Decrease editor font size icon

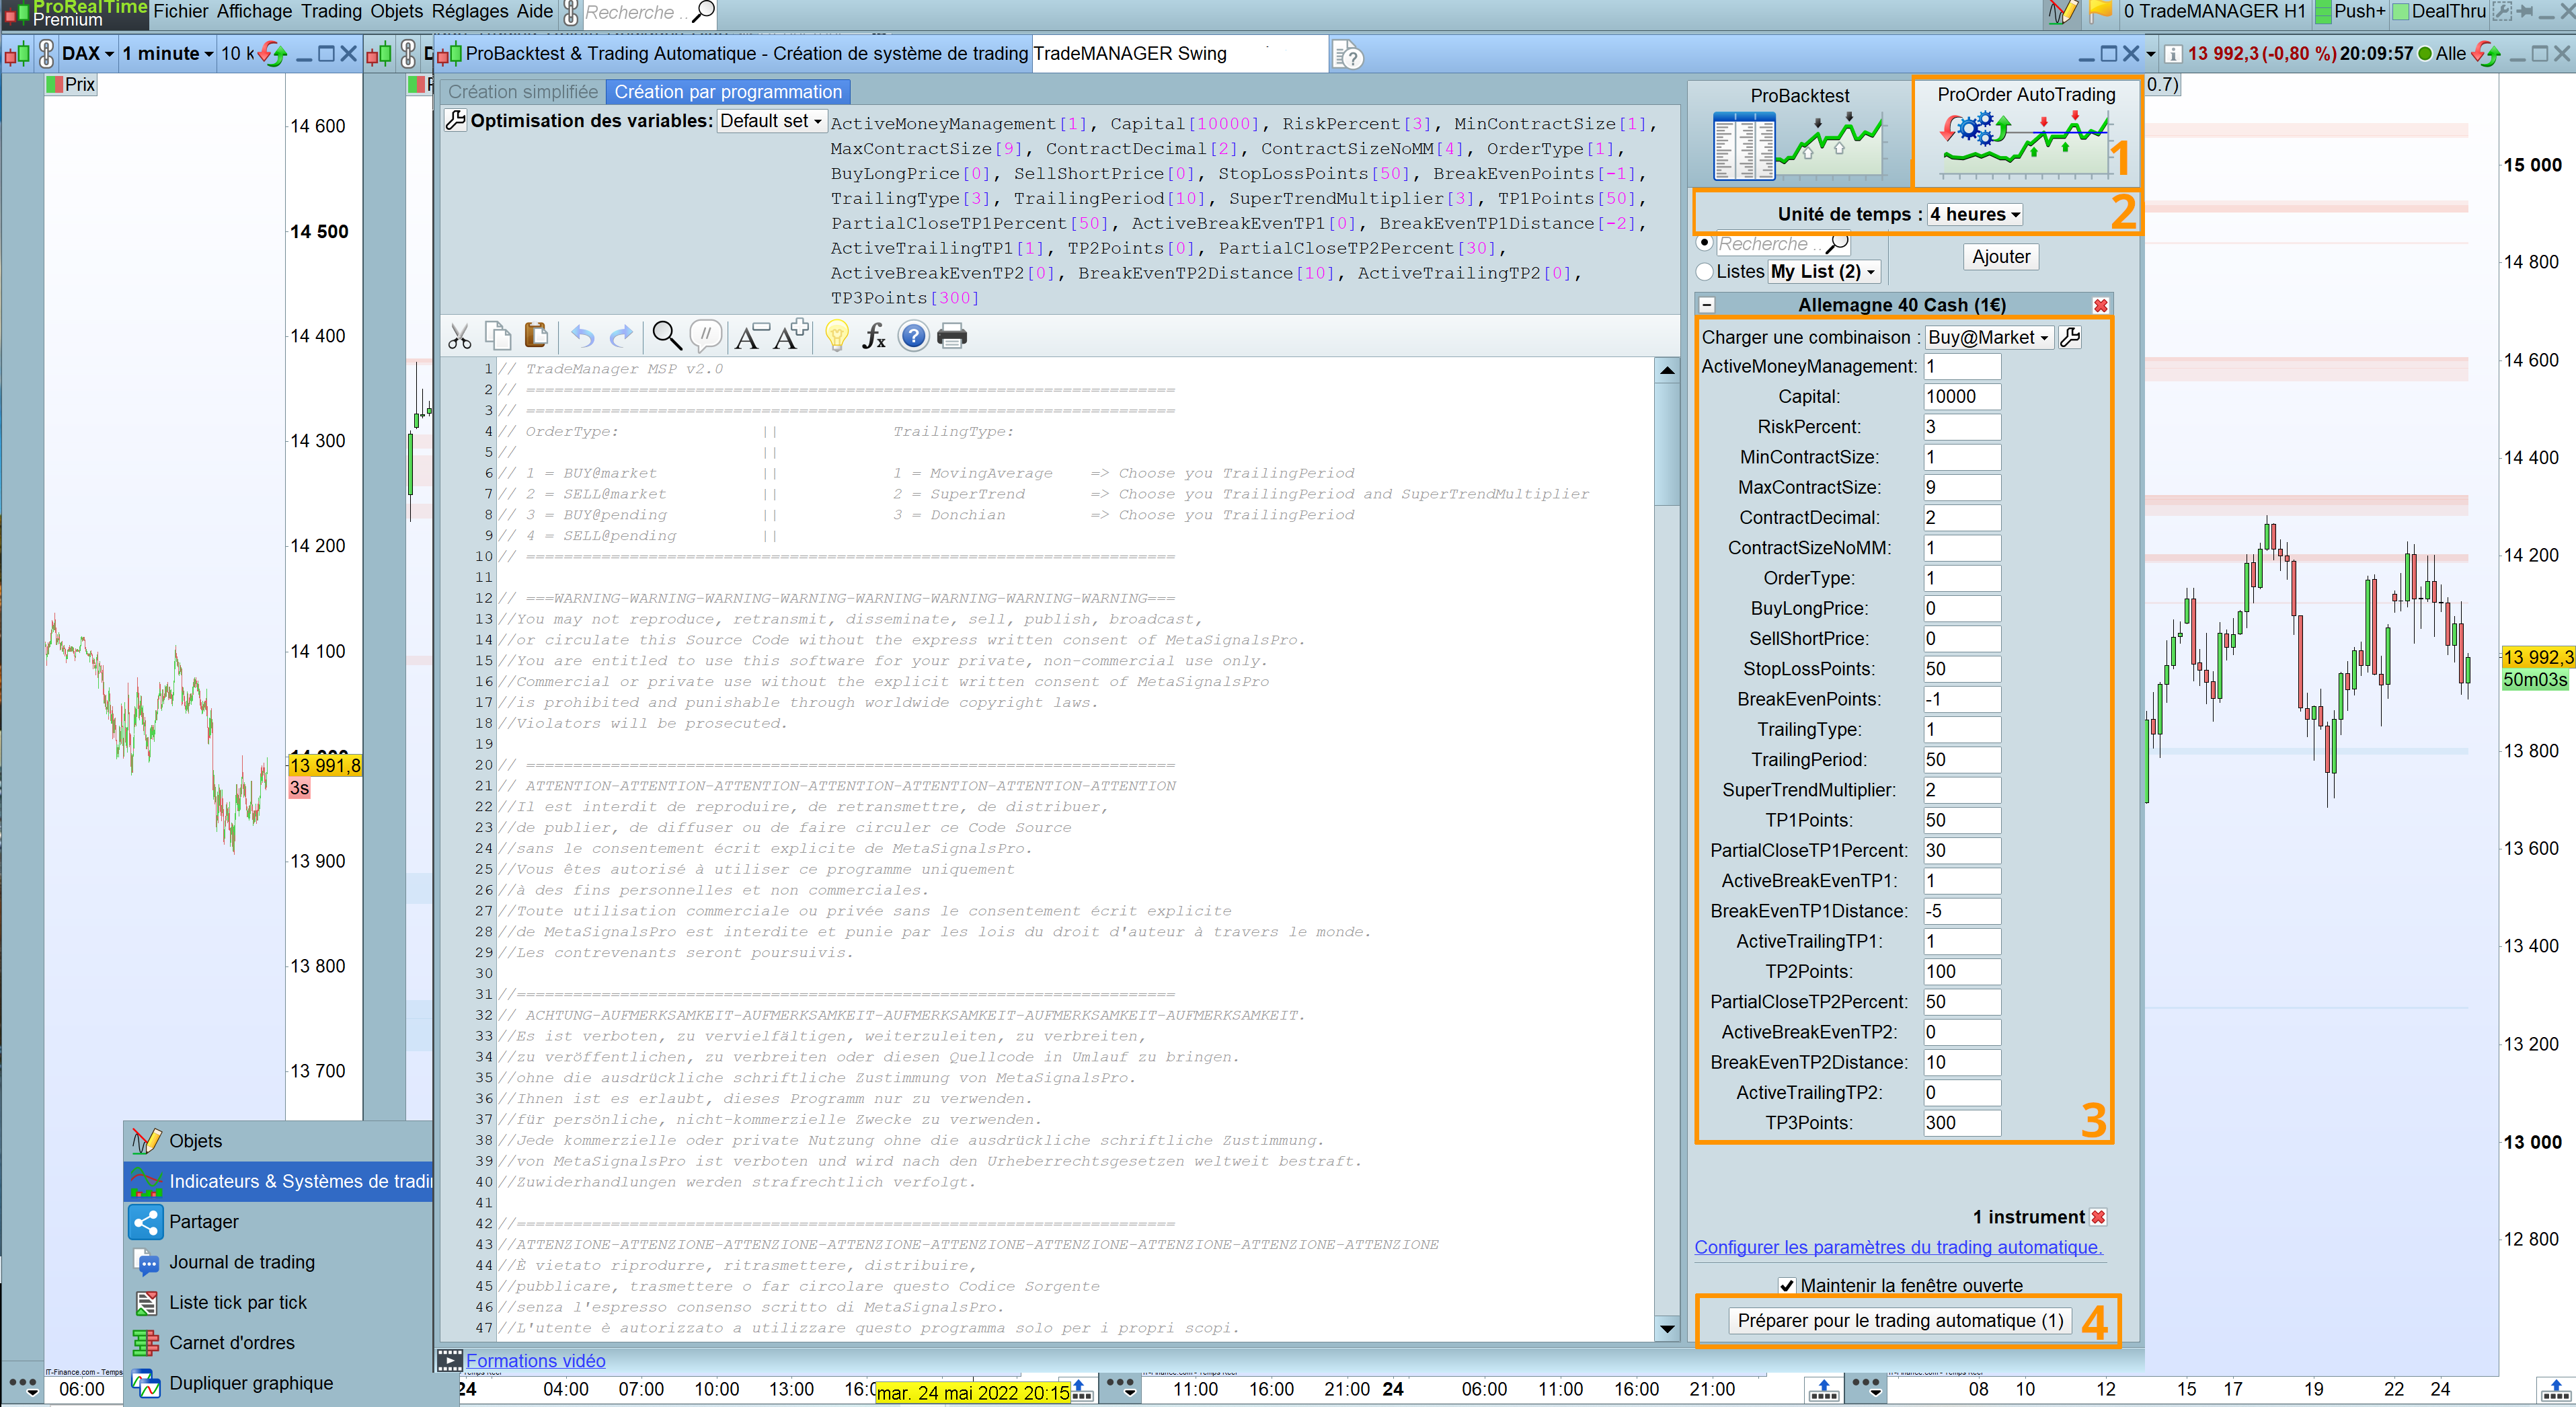(751, 336)
